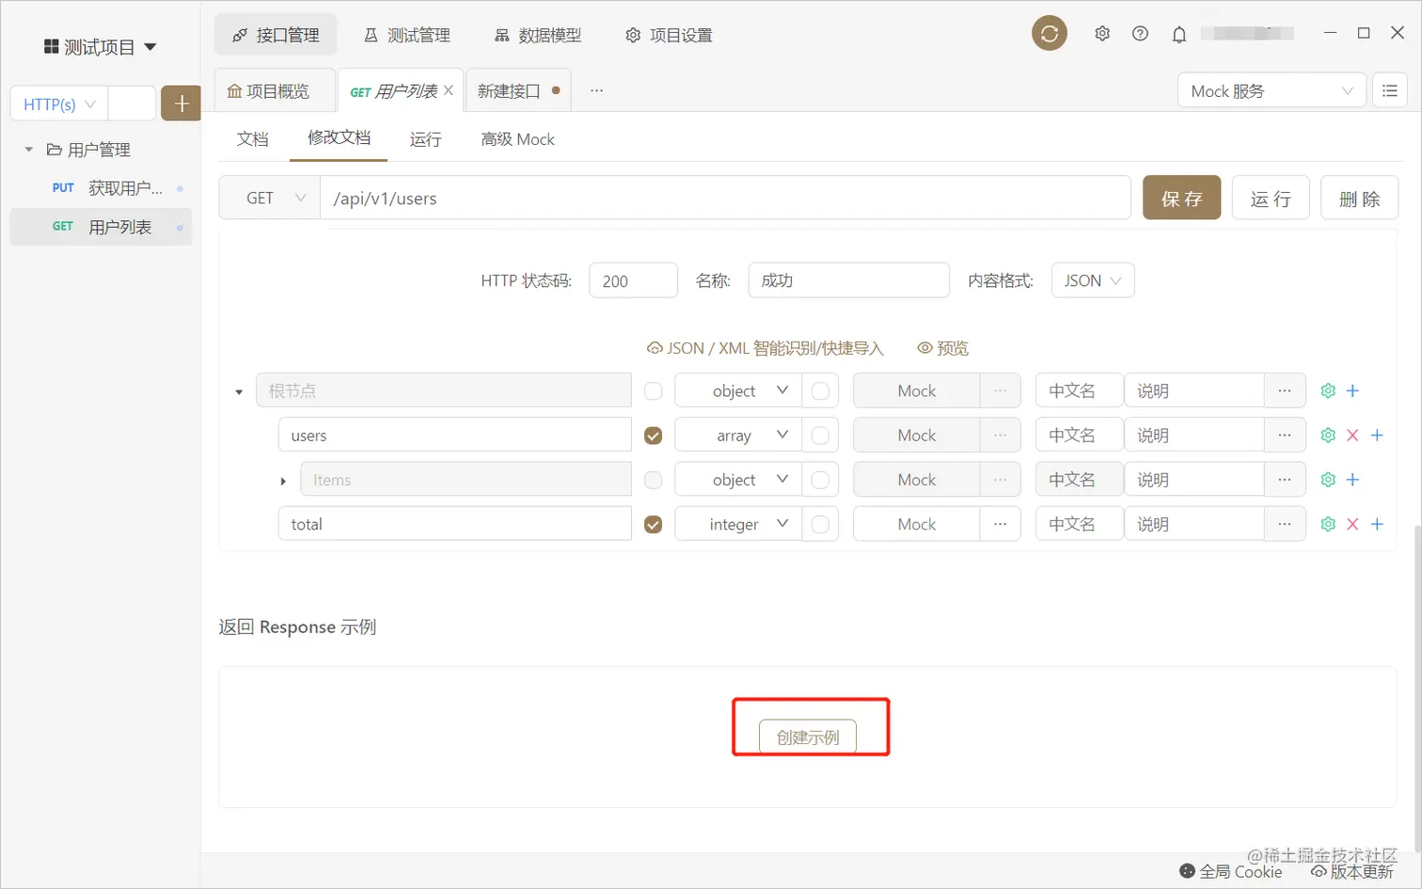Toggle required checkbox for 根节点 row
Screen dimensions: 1422x889
[653, 391]
